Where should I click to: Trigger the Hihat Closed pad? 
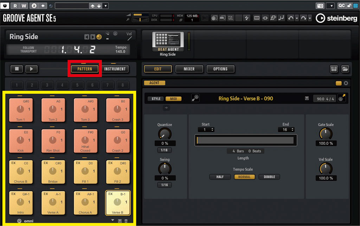pyautogui.click(x=85, y=141)
